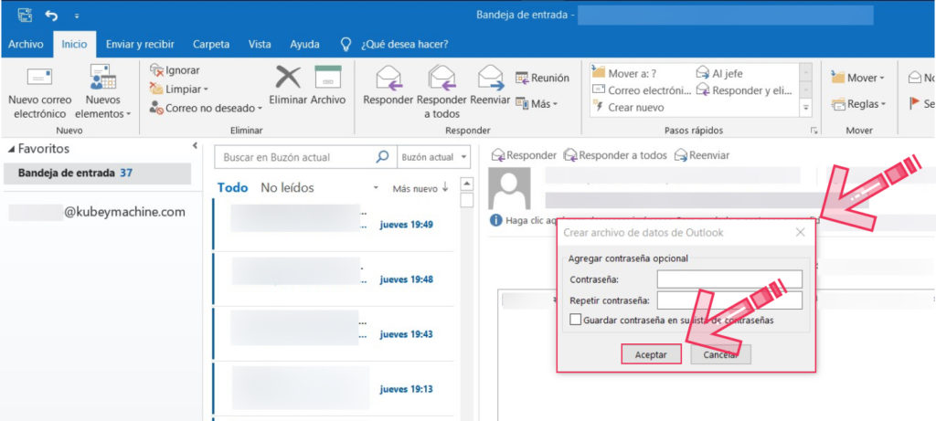Select quick step Al jefe

pyautogui.click(x=720, y=74)
